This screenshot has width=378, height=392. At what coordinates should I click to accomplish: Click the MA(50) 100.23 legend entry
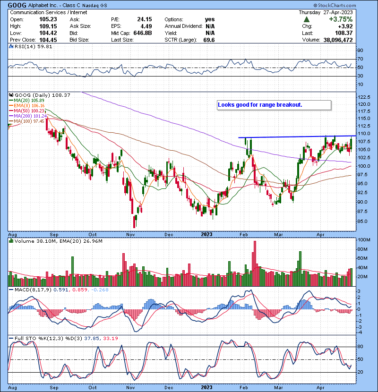tap(26, 111)
